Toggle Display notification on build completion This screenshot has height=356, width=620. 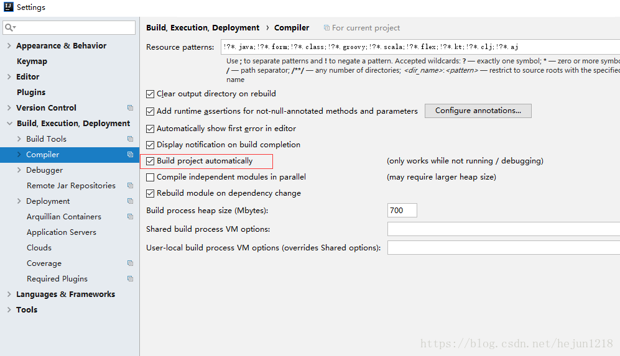click(150, 145)
